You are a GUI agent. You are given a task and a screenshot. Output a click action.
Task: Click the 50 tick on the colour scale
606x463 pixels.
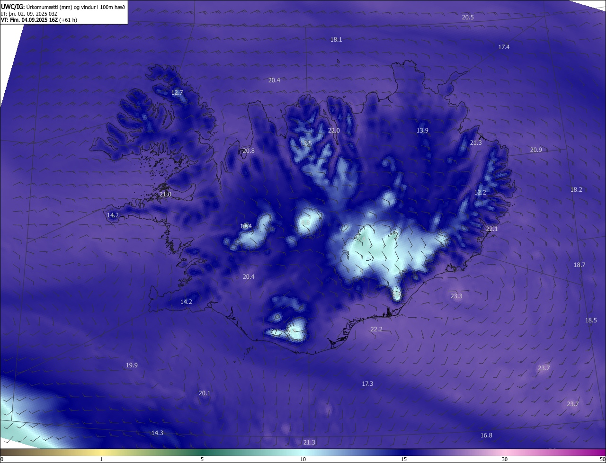(602, 459)
